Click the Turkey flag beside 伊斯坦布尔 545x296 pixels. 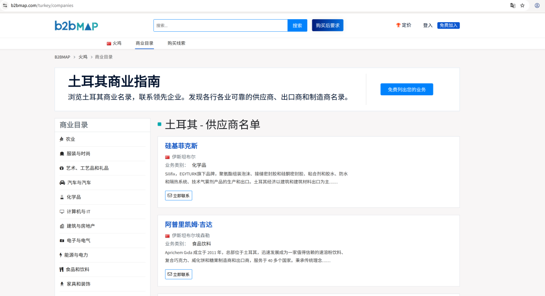(167, 157)
